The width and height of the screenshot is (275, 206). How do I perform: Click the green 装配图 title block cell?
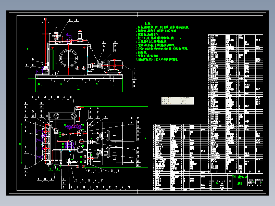click(240, 183)
